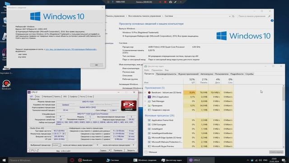
Task: Expand the Проводник process row
Action: point(145,105)
